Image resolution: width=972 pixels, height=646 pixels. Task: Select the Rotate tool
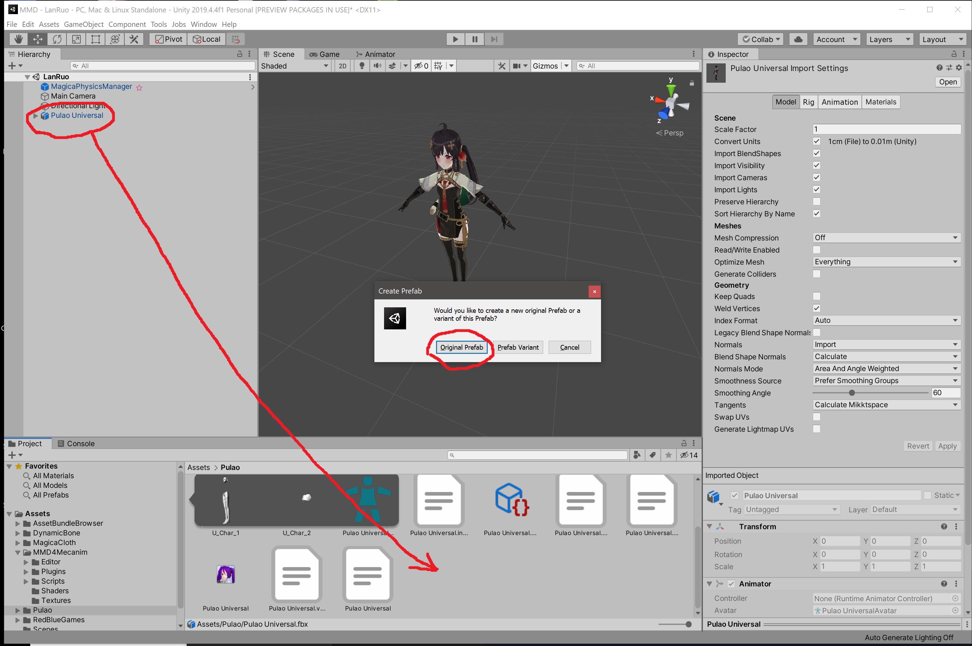[57, 39]
